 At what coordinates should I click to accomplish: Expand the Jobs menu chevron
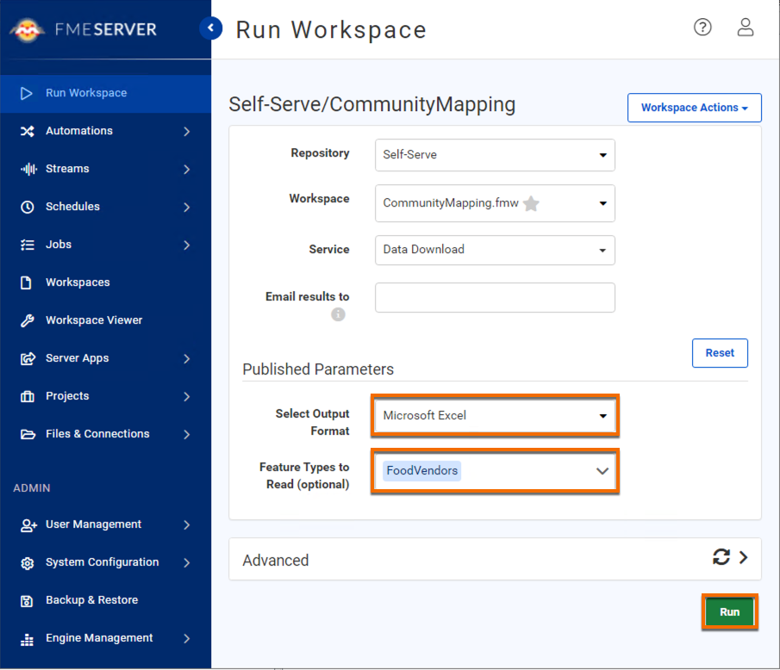pos(186,245)
